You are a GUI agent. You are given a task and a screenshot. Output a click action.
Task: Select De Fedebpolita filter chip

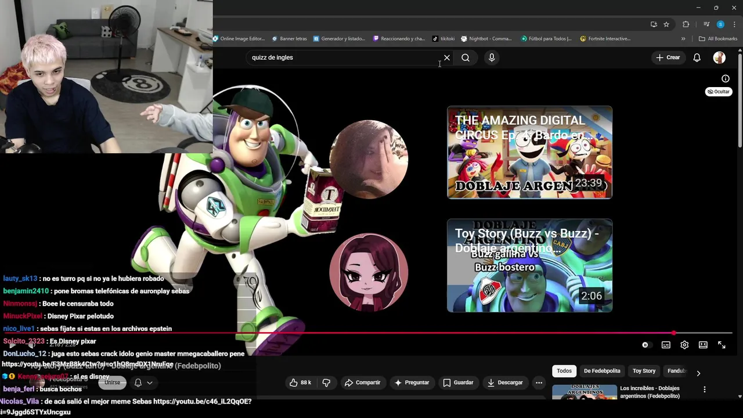[602, 371]
